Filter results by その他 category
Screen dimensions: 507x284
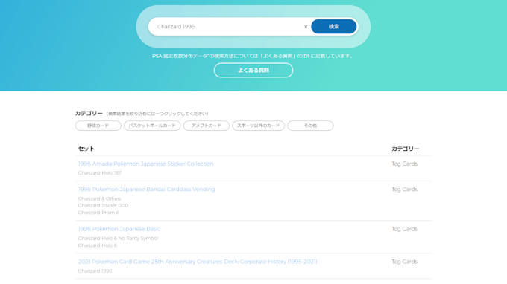tap(310, 126)
